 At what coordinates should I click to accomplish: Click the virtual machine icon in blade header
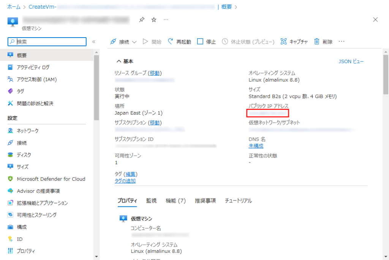point(13,22)
